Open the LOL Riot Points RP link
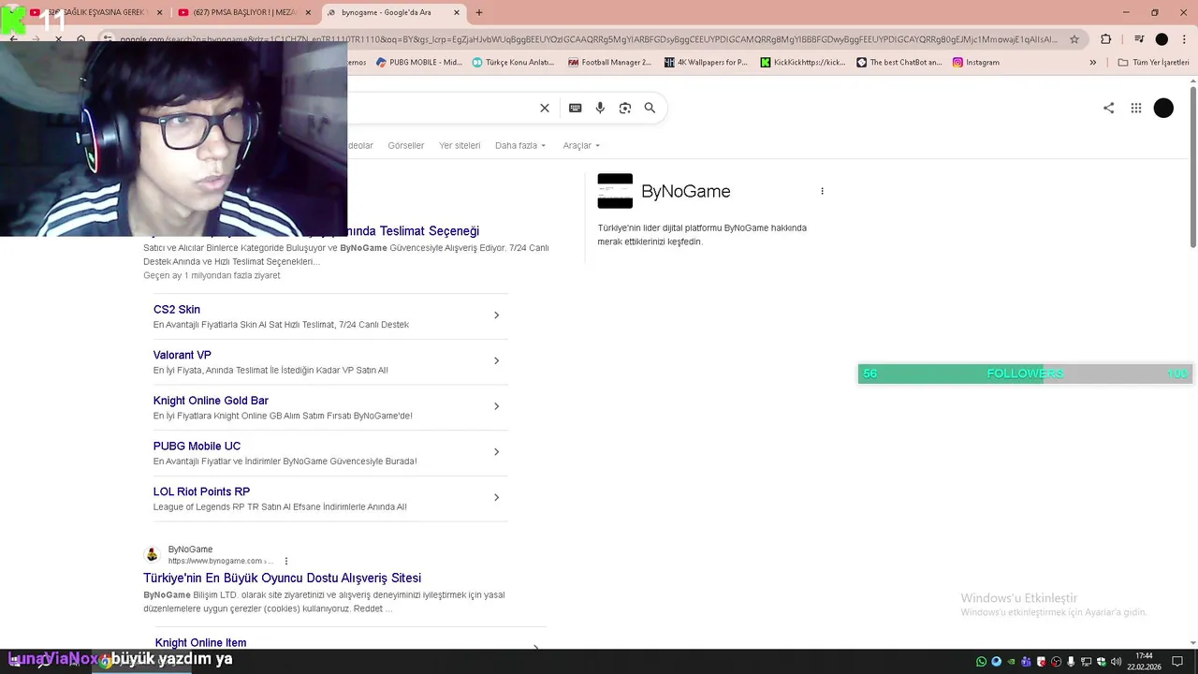Image resolution: width=1198 pixels, height=674 pixels. pyautogui.click(x=201, y=491)
